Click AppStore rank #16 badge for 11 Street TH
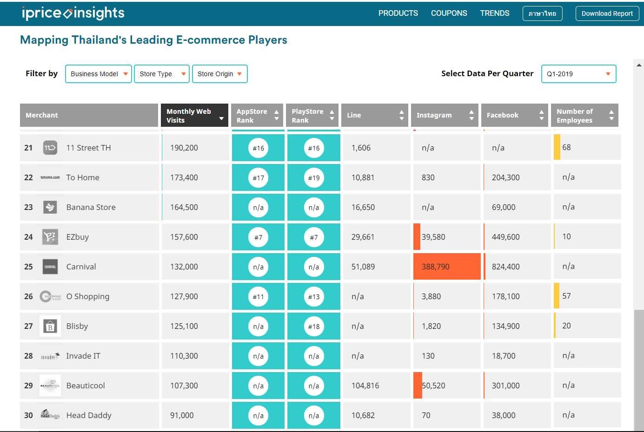Image resolution: width=644 pixels, height=432 pixels. [x=259, y=148]
